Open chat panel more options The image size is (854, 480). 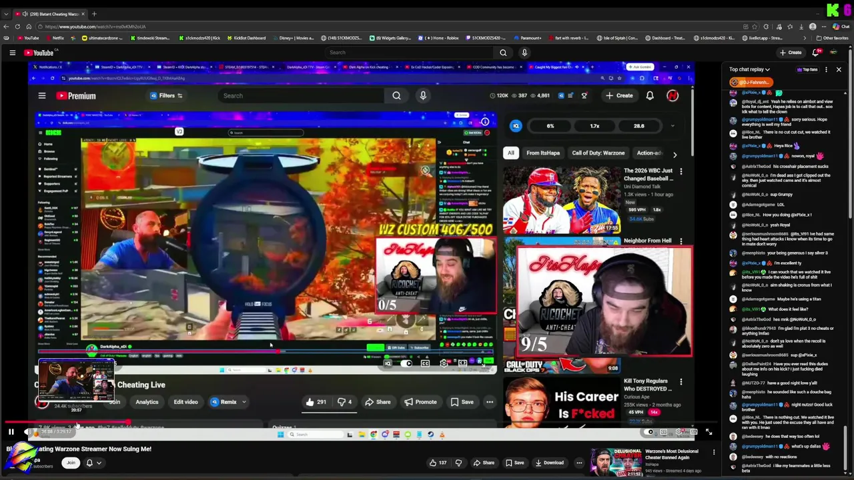pyautogui.click(x=826, y=69)
